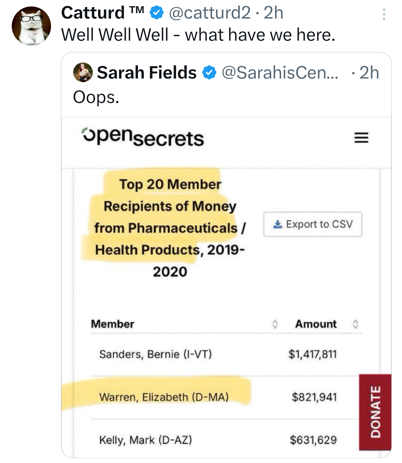402x463 pixels.
Task: Open the OpenSecrets hamburger menu
Action: point(361,138)
